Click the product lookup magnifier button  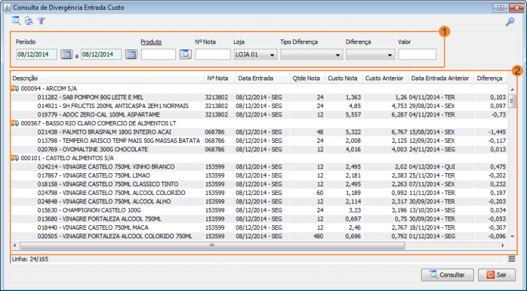[185, 54]
